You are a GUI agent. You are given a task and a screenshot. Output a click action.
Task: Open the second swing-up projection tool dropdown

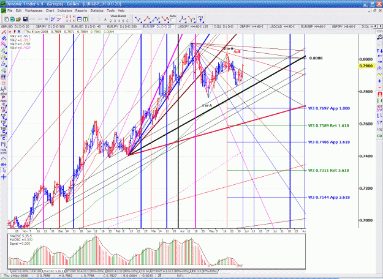pyautogui.click(x=147, y=19)
